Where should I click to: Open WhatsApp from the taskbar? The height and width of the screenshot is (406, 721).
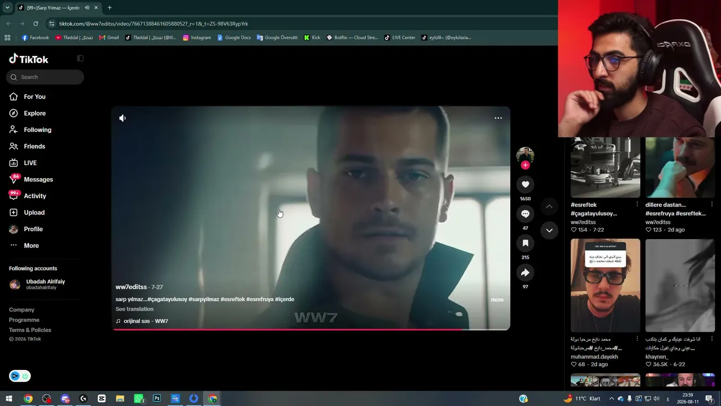(139, 399)
